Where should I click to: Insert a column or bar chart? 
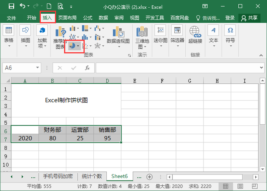click(x=74, y=28)
